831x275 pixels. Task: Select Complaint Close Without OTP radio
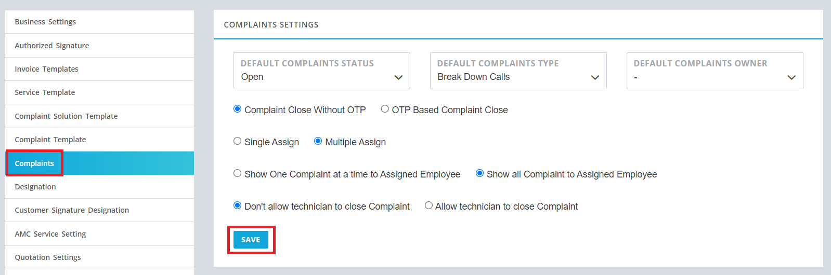tap(238, 109)
